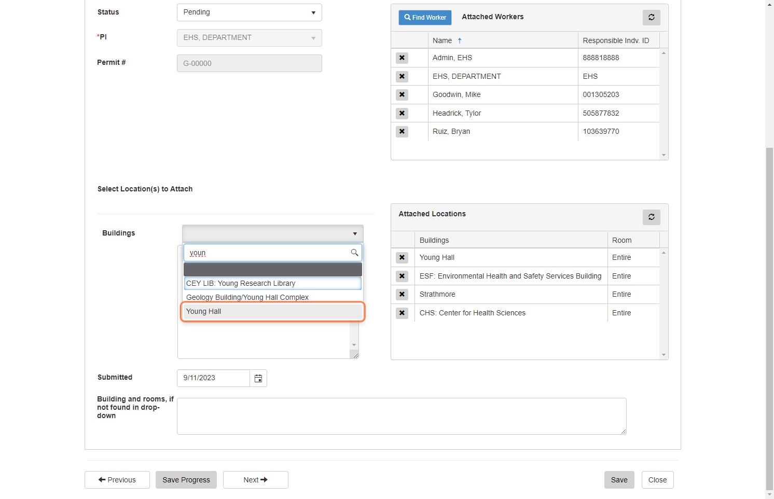Image resolution: width=774 pixels, height=499 pixels.
Task: Click the Submitted date field
Action: (214, 378)
